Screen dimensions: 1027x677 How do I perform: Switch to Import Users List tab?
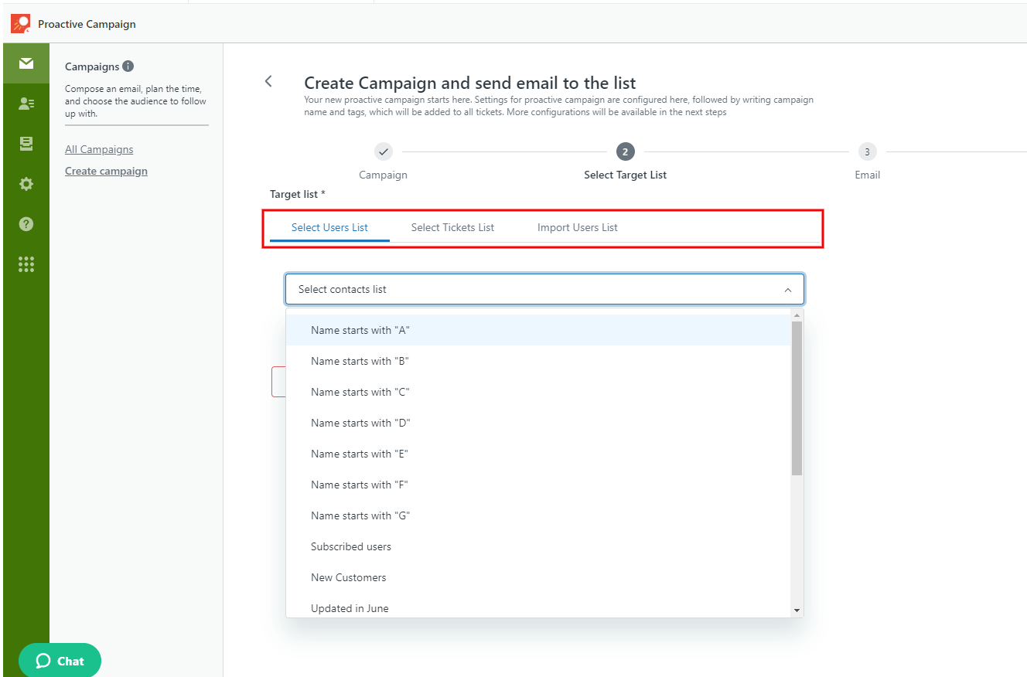pyautogui.click(x=578, y=227)
